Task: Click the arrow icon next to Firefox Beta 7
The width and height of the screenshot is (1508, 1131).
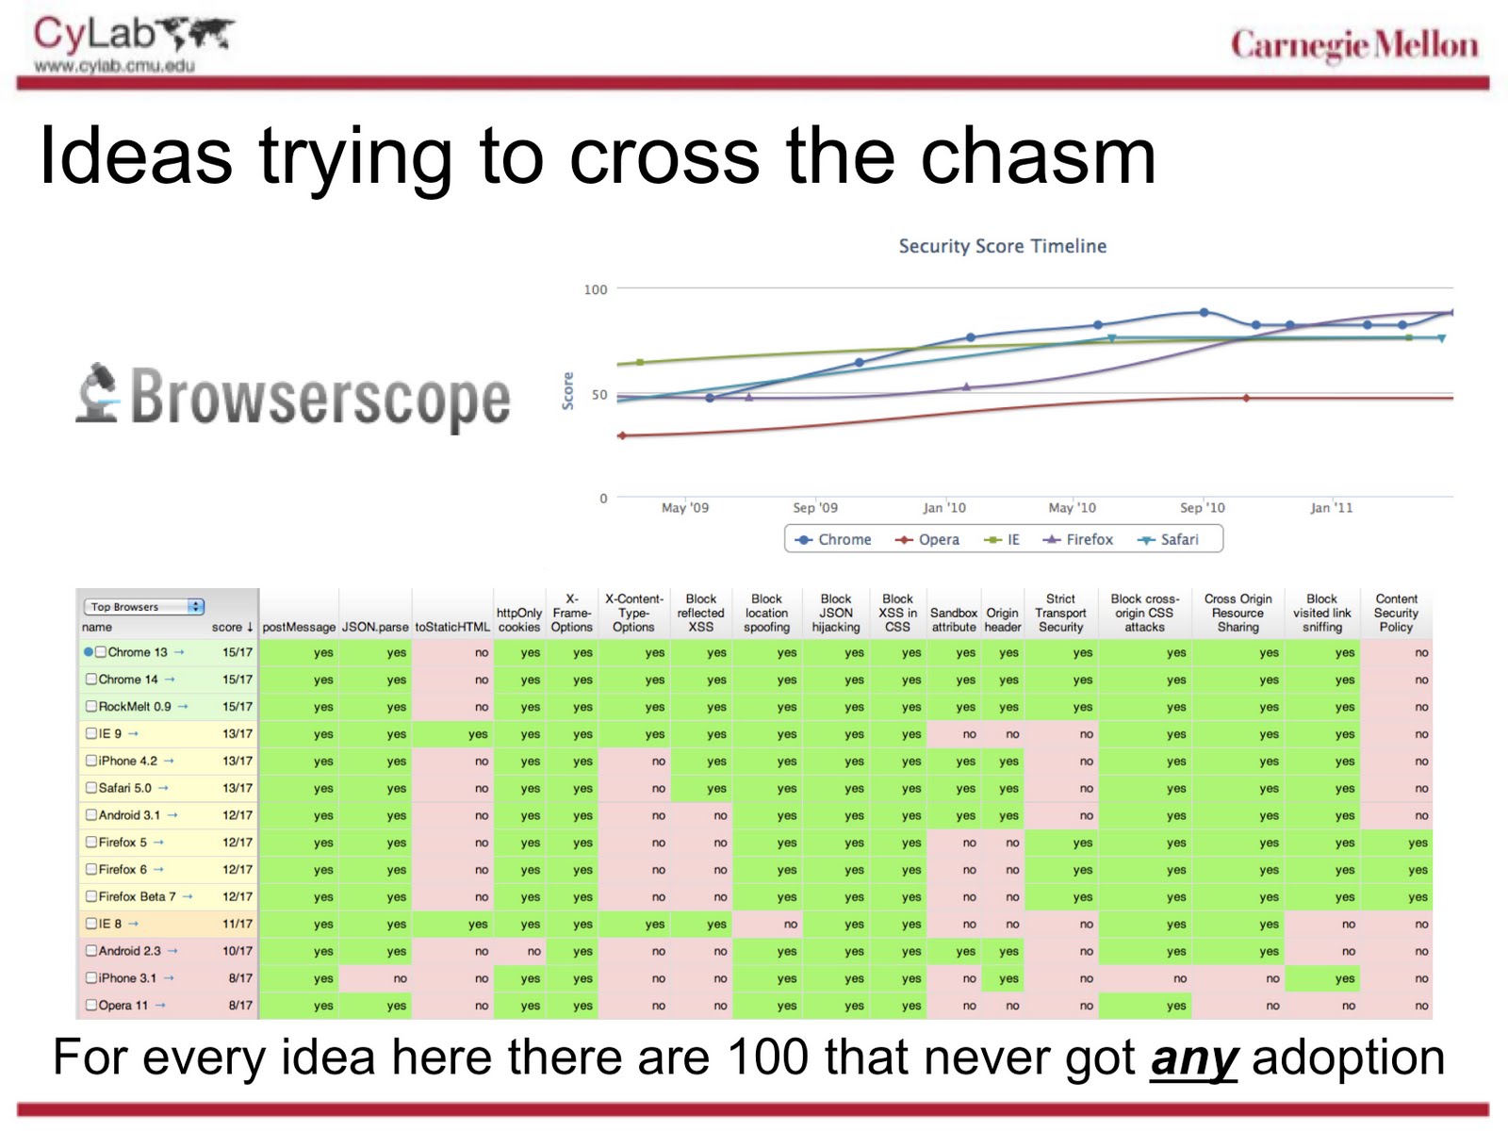Action: [x=188, y=897]
